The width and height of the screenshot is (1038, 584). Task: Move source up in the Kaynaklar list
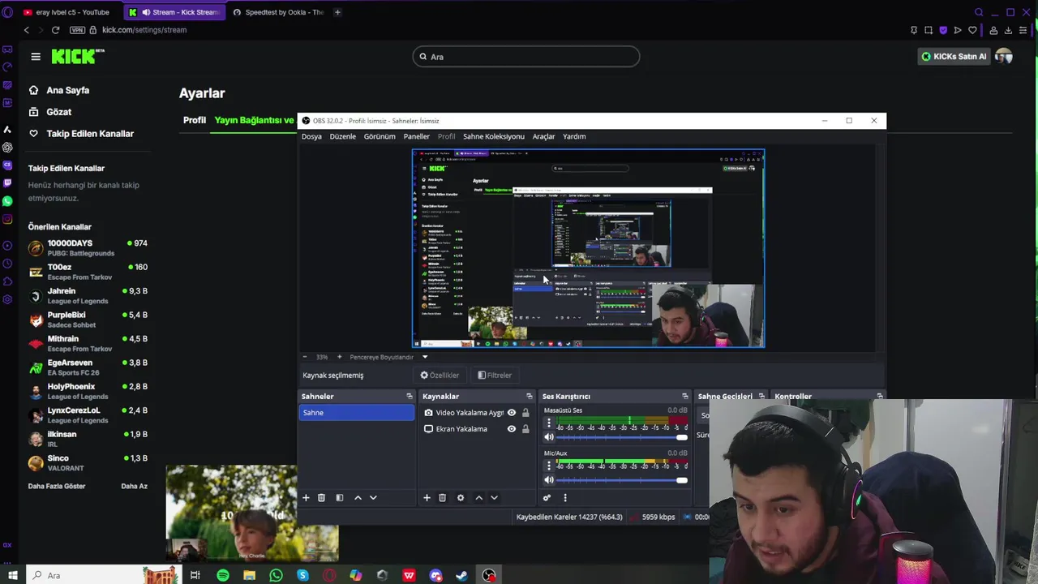(x=478, y=497)
